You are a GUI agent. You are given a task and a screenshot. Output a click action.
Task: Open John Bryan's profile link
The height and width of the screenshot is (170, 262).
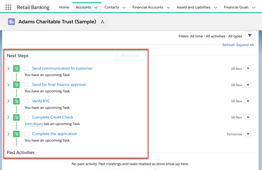tap(33, 124)
